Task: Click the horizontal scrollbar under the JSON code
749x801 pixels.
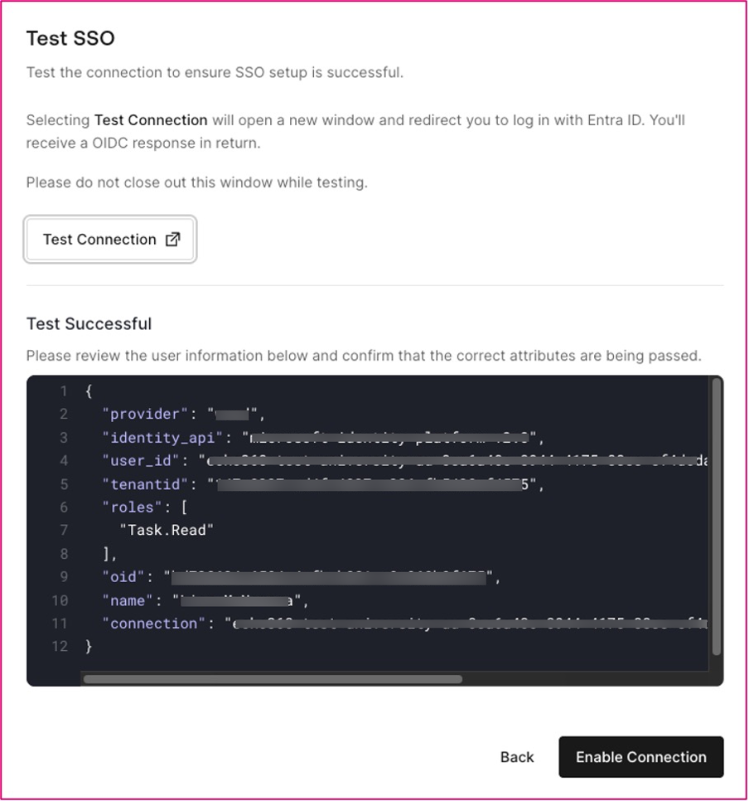Action: tap(273, 679)
